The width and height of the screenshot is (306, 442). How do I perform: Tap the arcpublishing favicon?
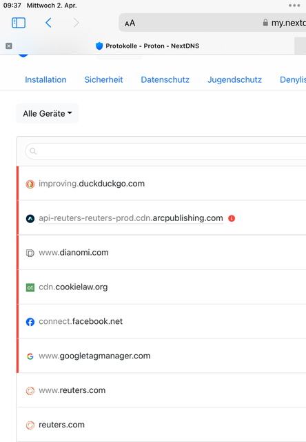pyautogui.click(x=30, y=218)
